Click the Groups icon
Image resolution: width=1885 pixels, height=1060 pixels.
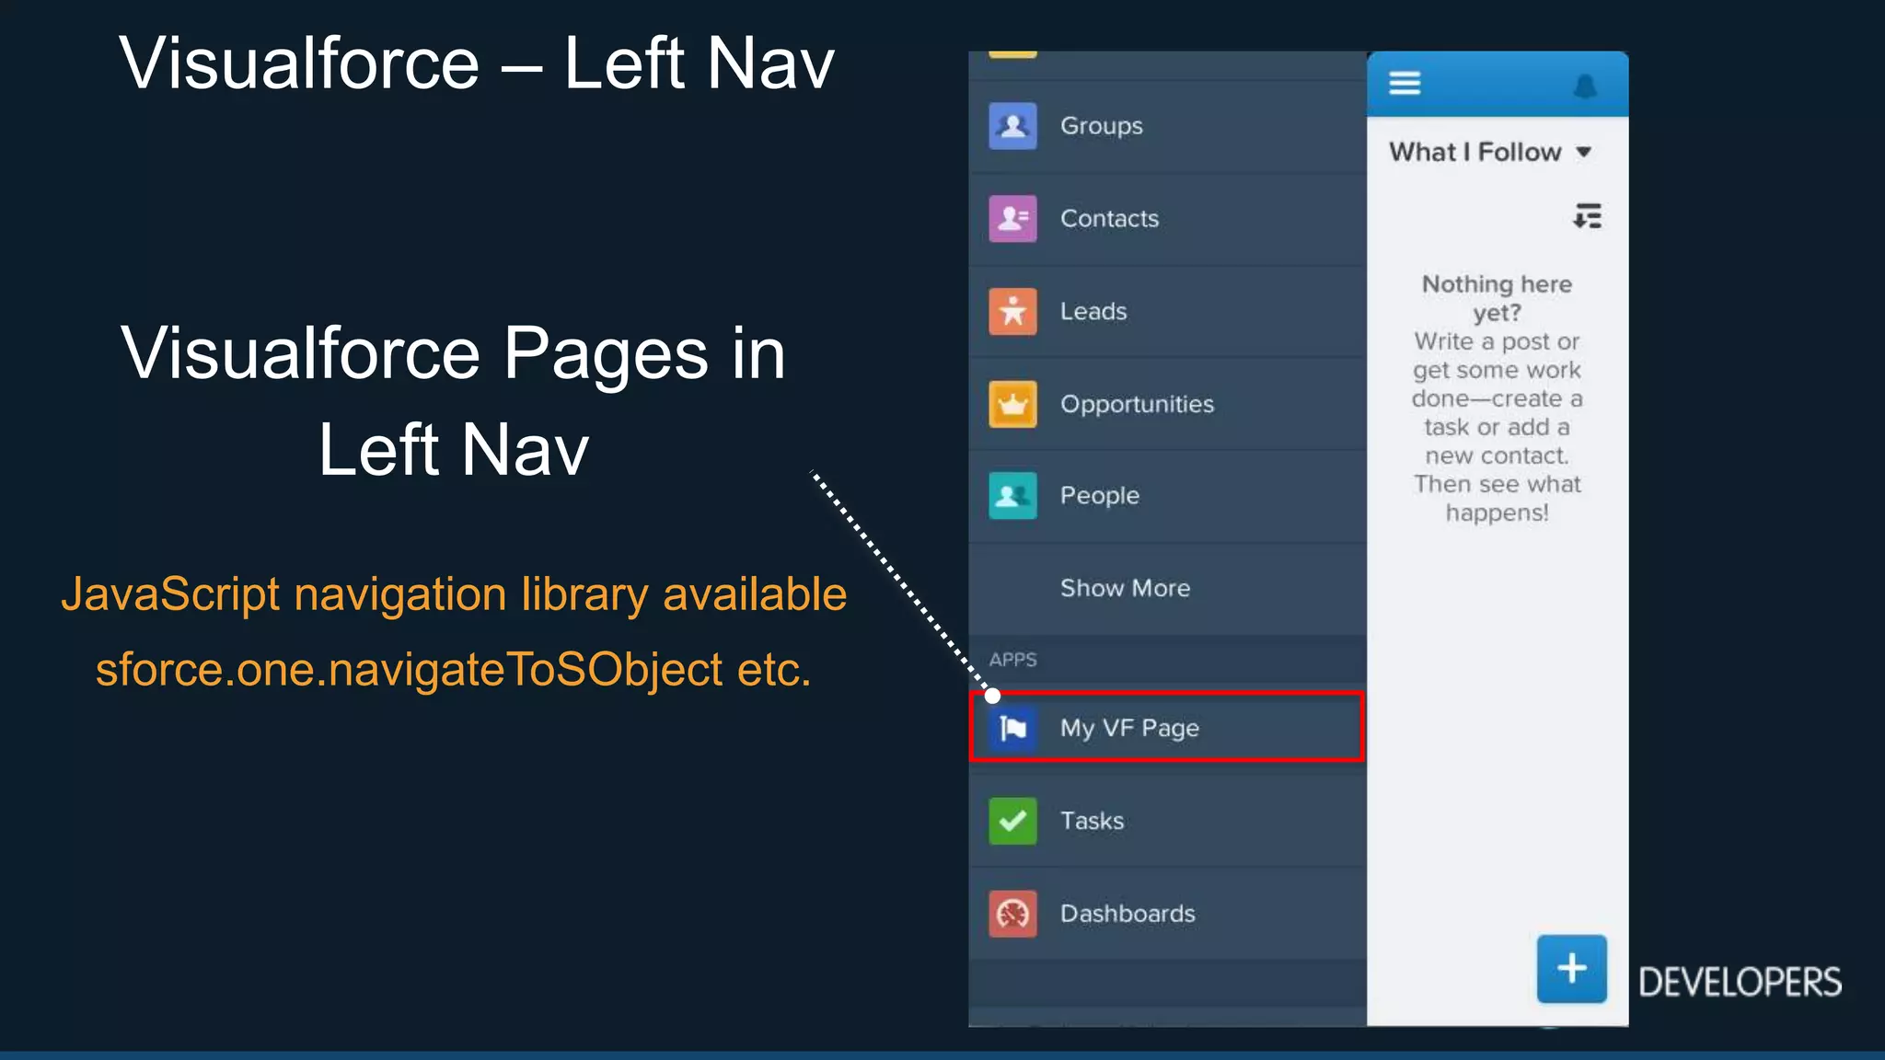tap(1012, 126)
